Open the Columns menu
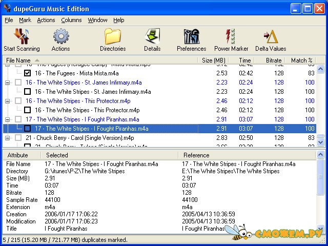Image resolution: width=328 pixels, height=246 pixels. click(x=71, y=20)
